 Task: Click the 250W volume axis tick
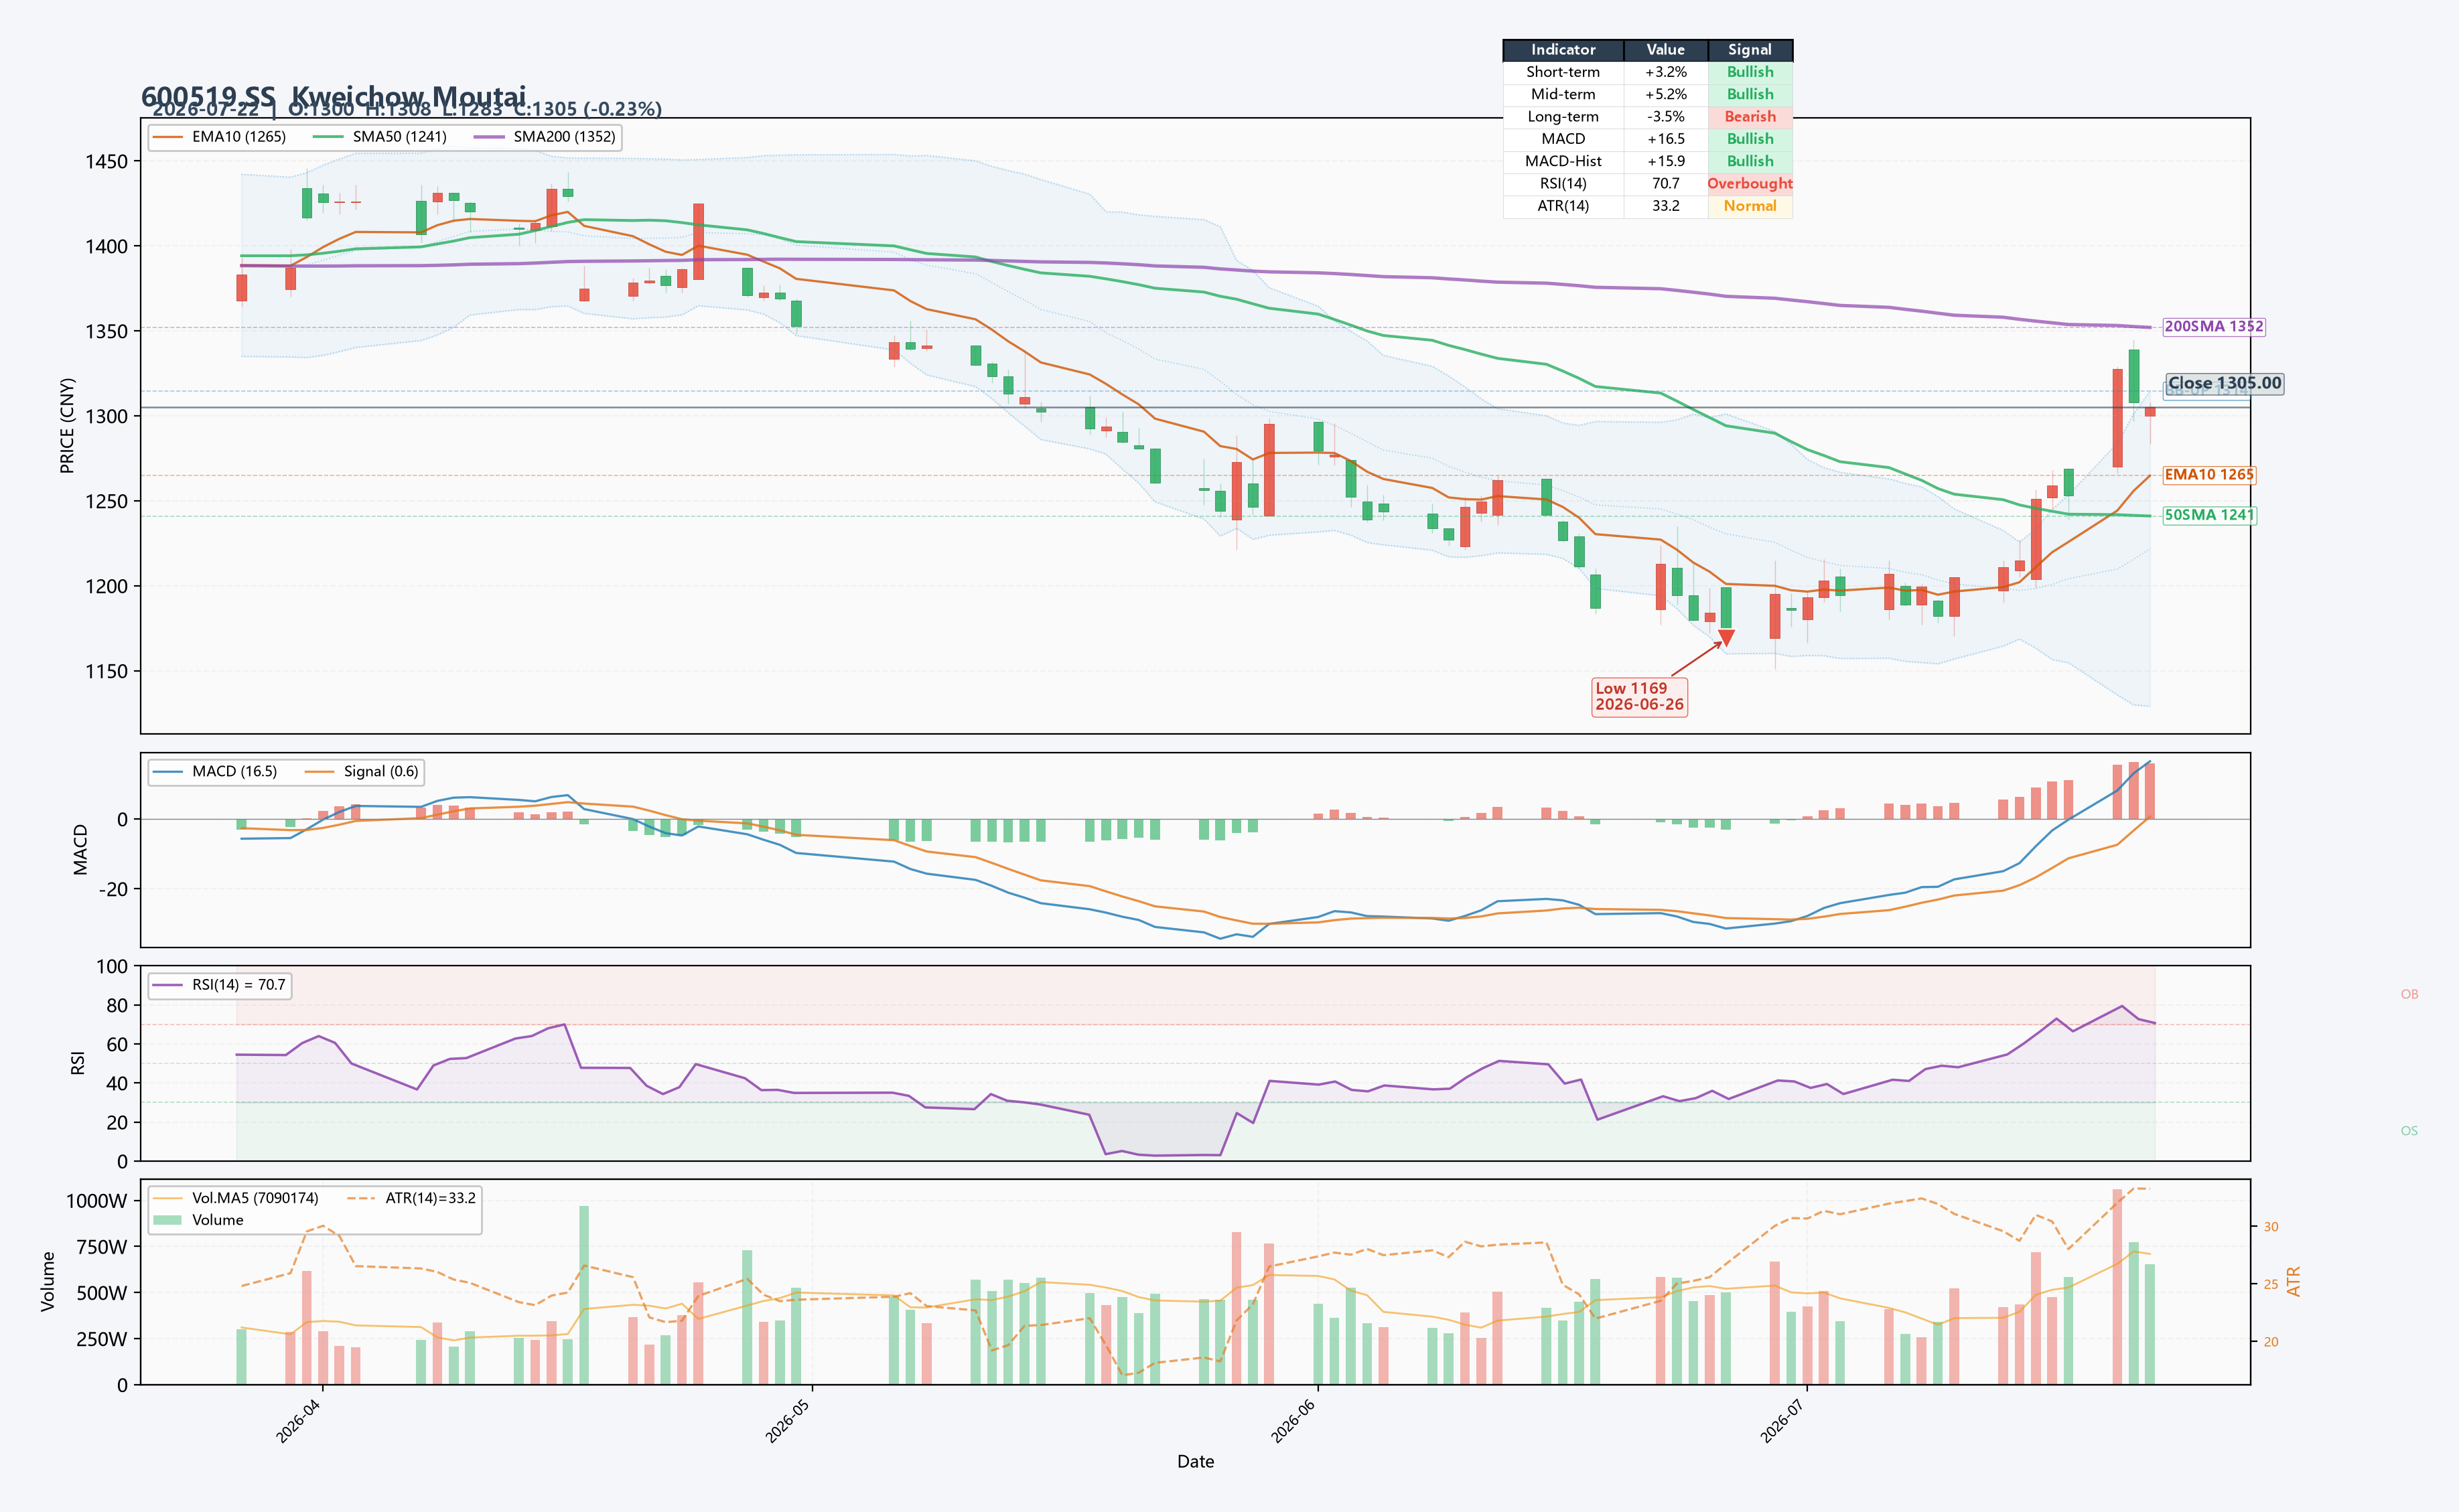[x=102, y=1339]
